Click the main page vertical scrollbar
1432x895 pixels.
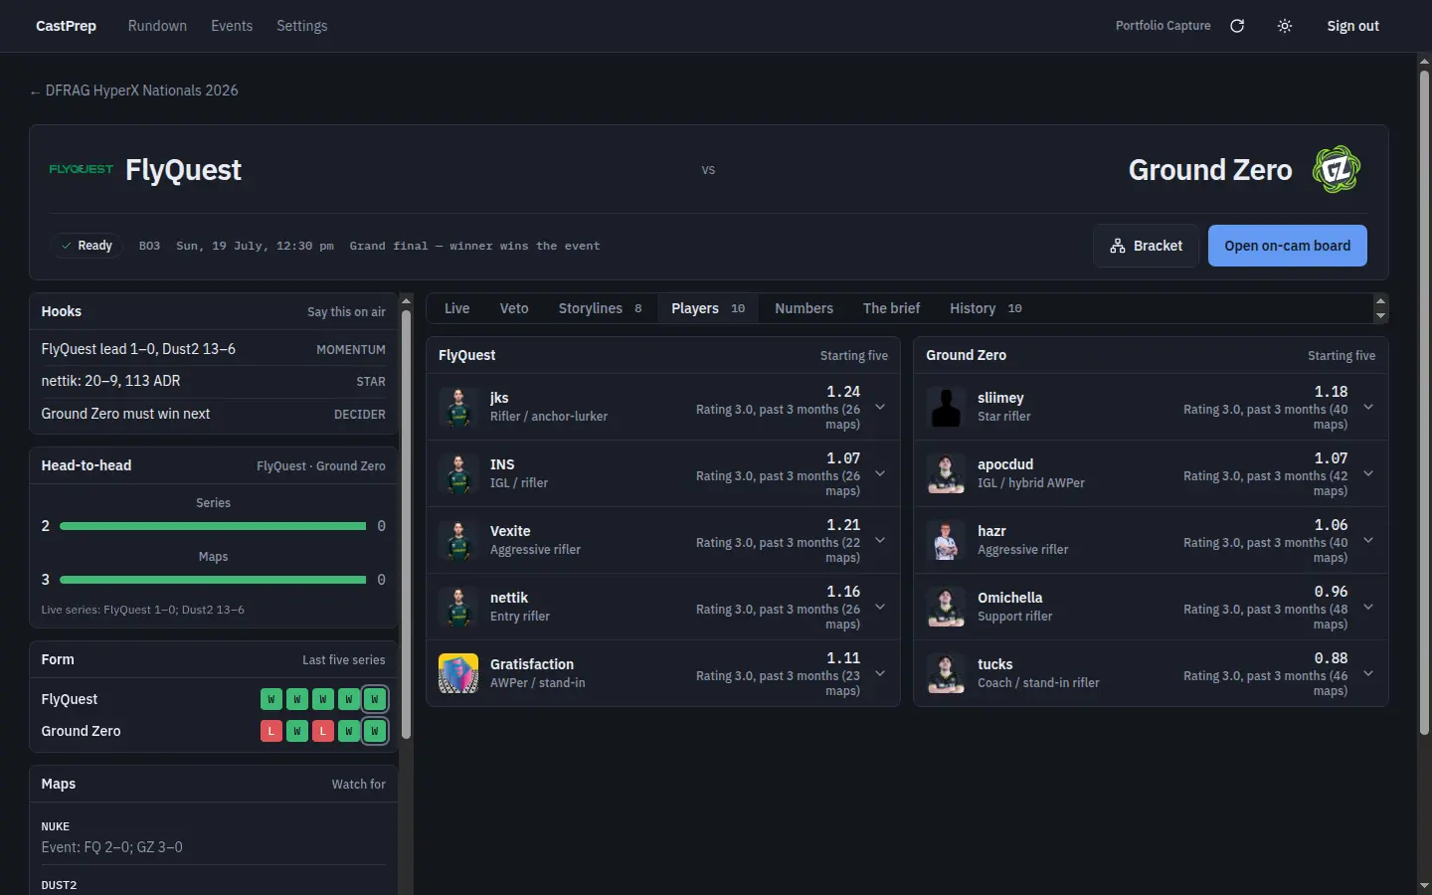(x=1424, y=403)
